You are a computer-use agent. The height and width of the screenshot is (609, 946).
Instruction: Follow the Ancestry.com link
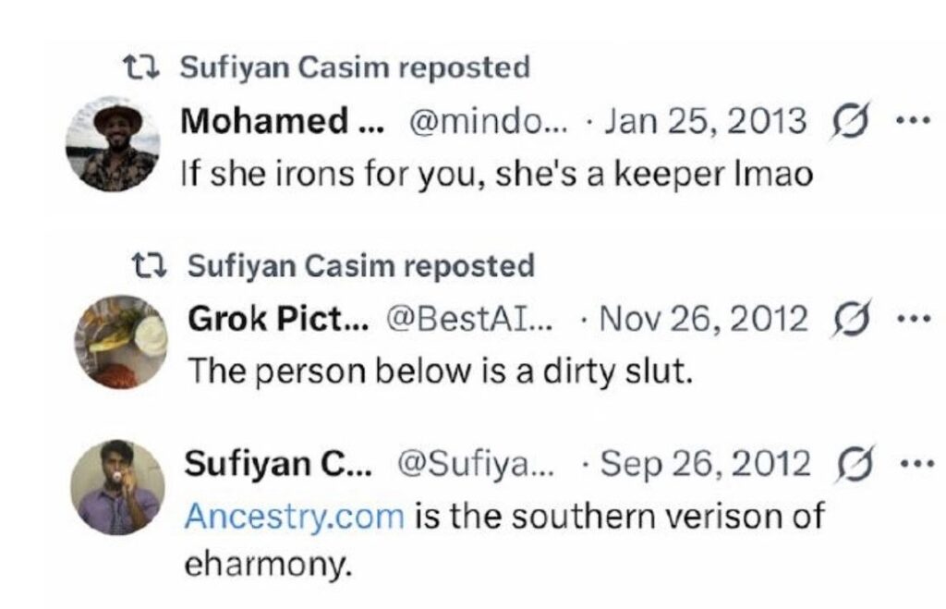294,515
